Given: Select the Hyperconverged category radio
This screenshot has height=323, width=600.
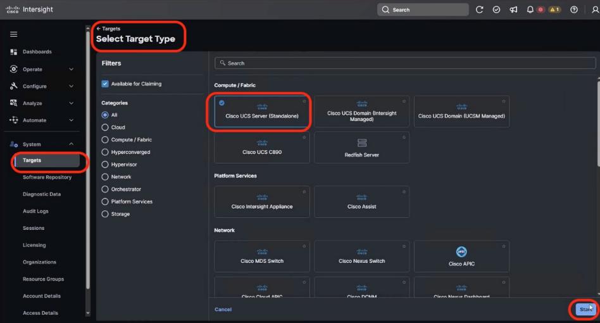Looking at the screenshot, I should point(105,152).
